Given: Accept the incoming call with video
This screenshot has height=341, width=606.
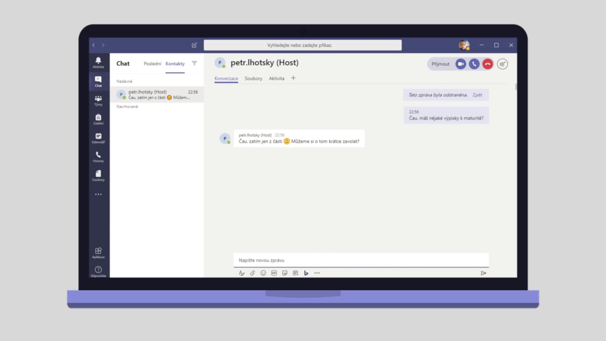Looking at the screenshot, I should tap(460, 64).
